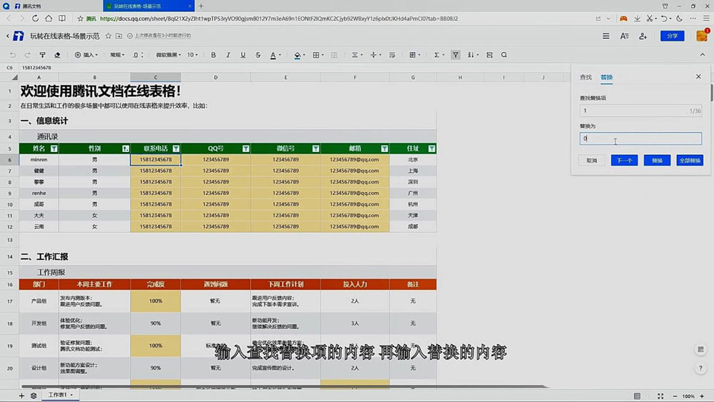Toggle text wrapping icon
Viewport: 714px width, 402px height.
[391, 55]
